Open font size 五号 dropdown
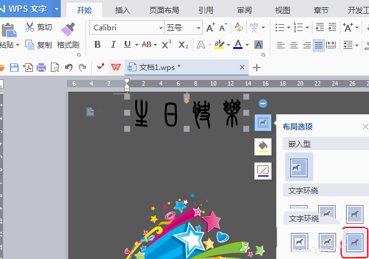The image size is (369, 259). 198,28
